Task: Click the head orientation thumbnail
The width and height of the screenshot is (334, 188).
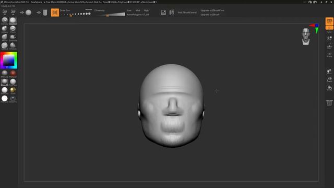Action: [306, 37]
